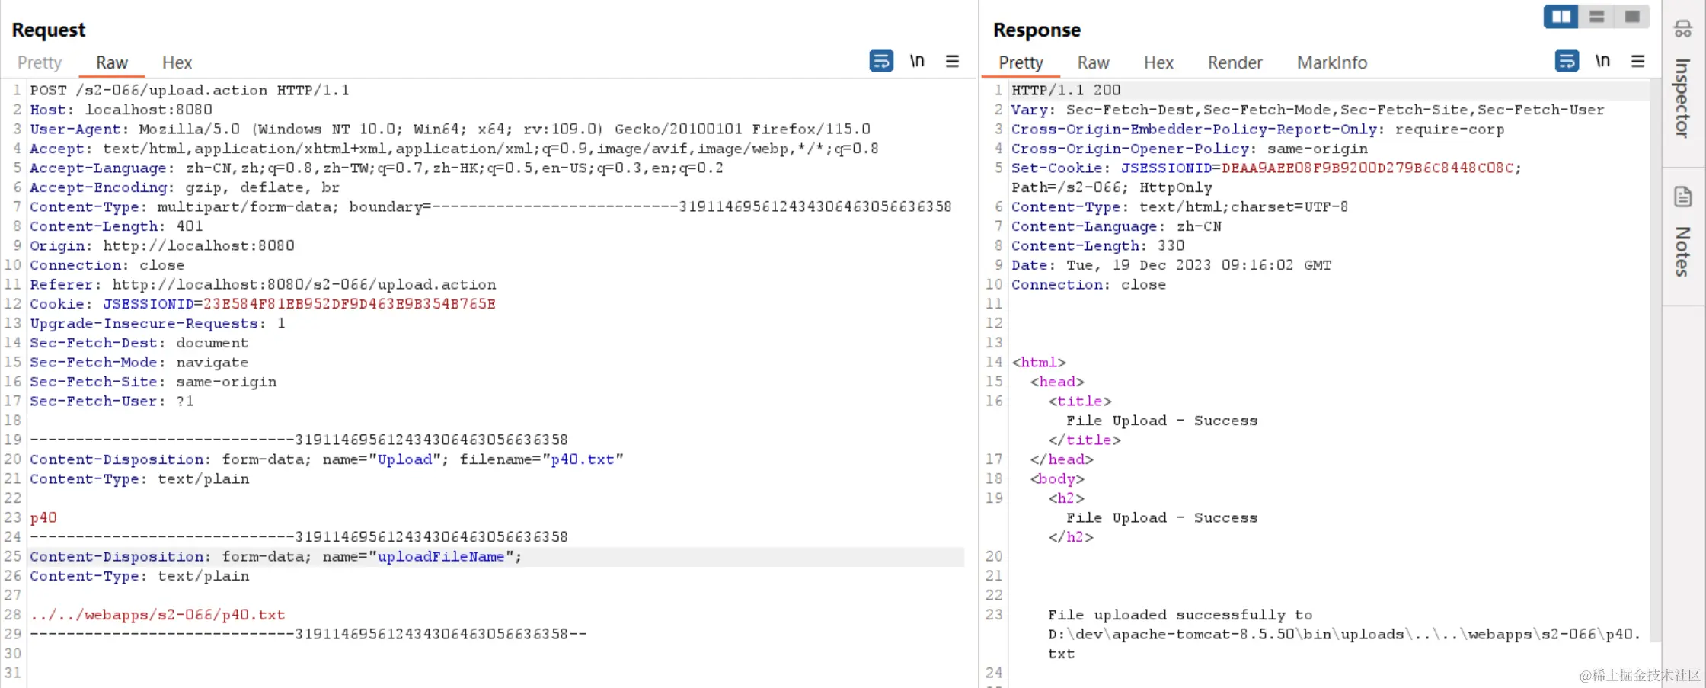The image size is (1706, 688).
Task: Open Response MarkInfo tab
Action: coord(1332,62)
